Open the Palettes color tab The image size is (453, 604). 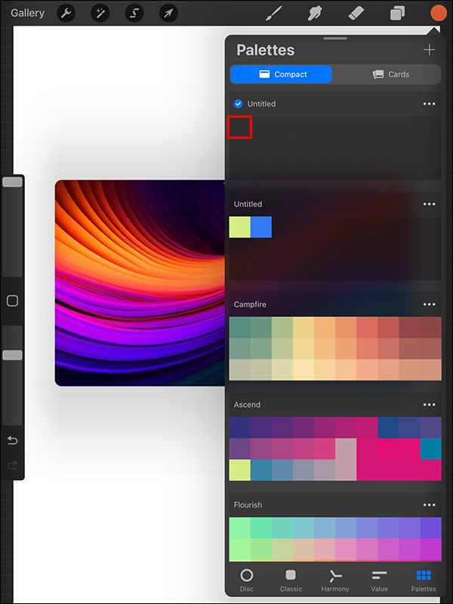[424, 581]
